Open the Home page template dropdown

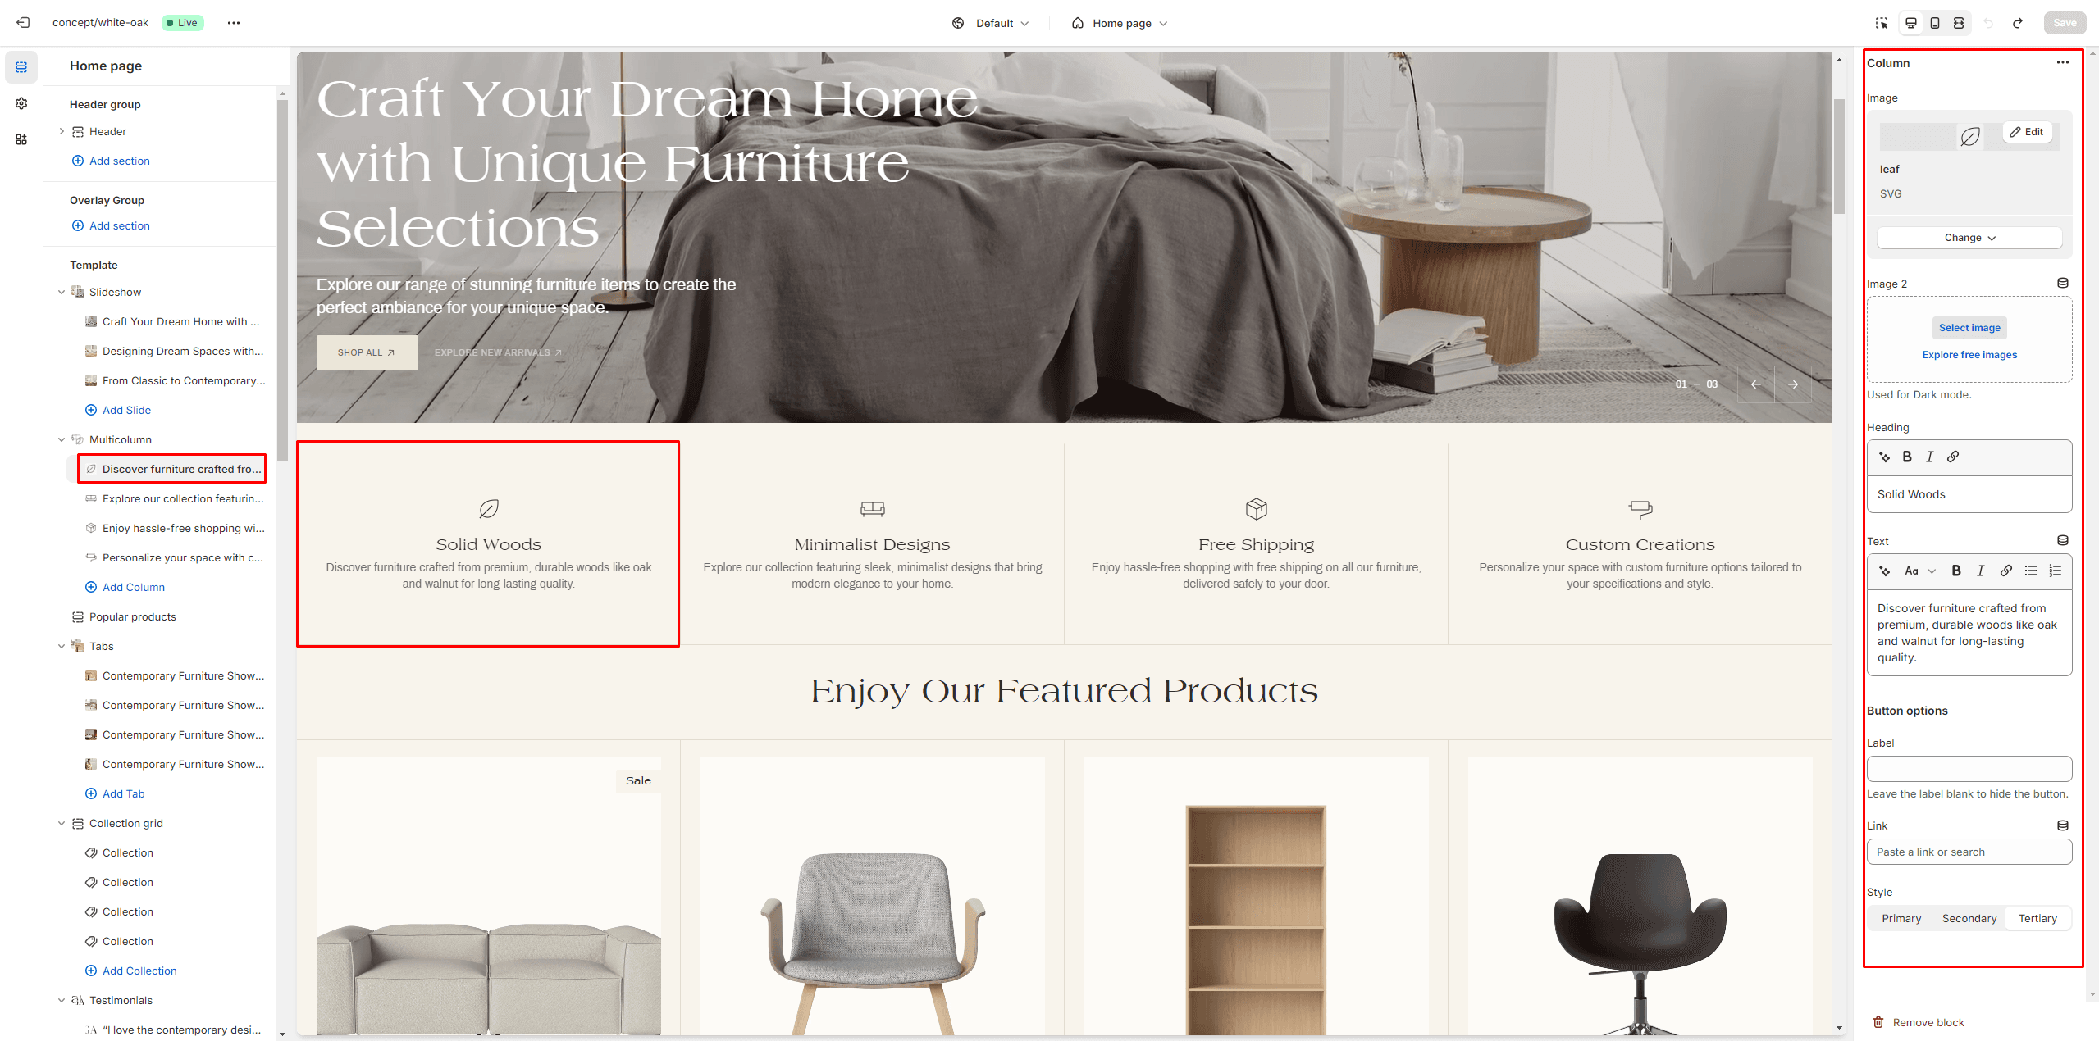coord(1120,23)
